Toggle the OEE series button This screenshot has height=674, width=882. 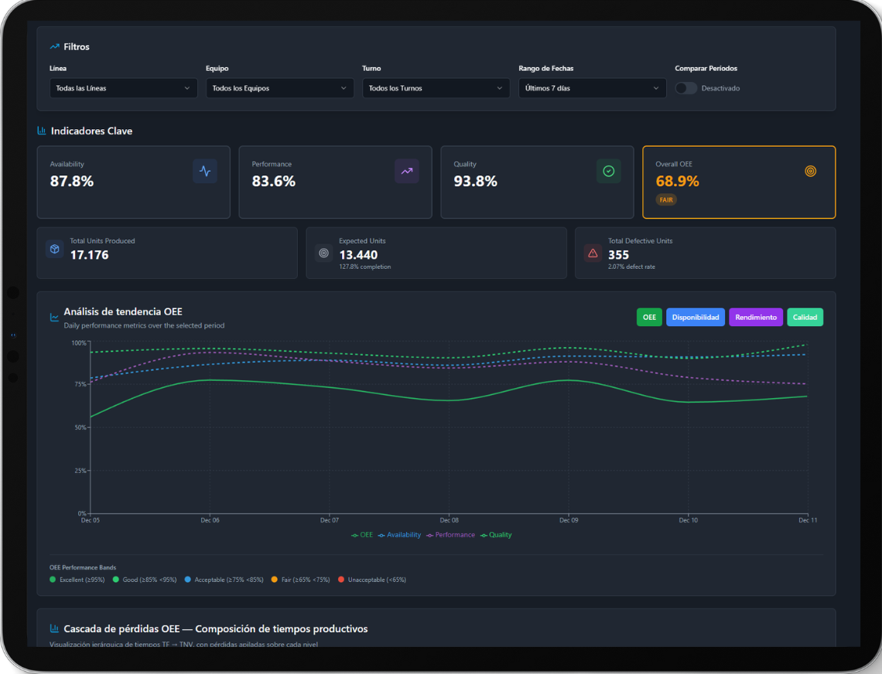(649, 318)
